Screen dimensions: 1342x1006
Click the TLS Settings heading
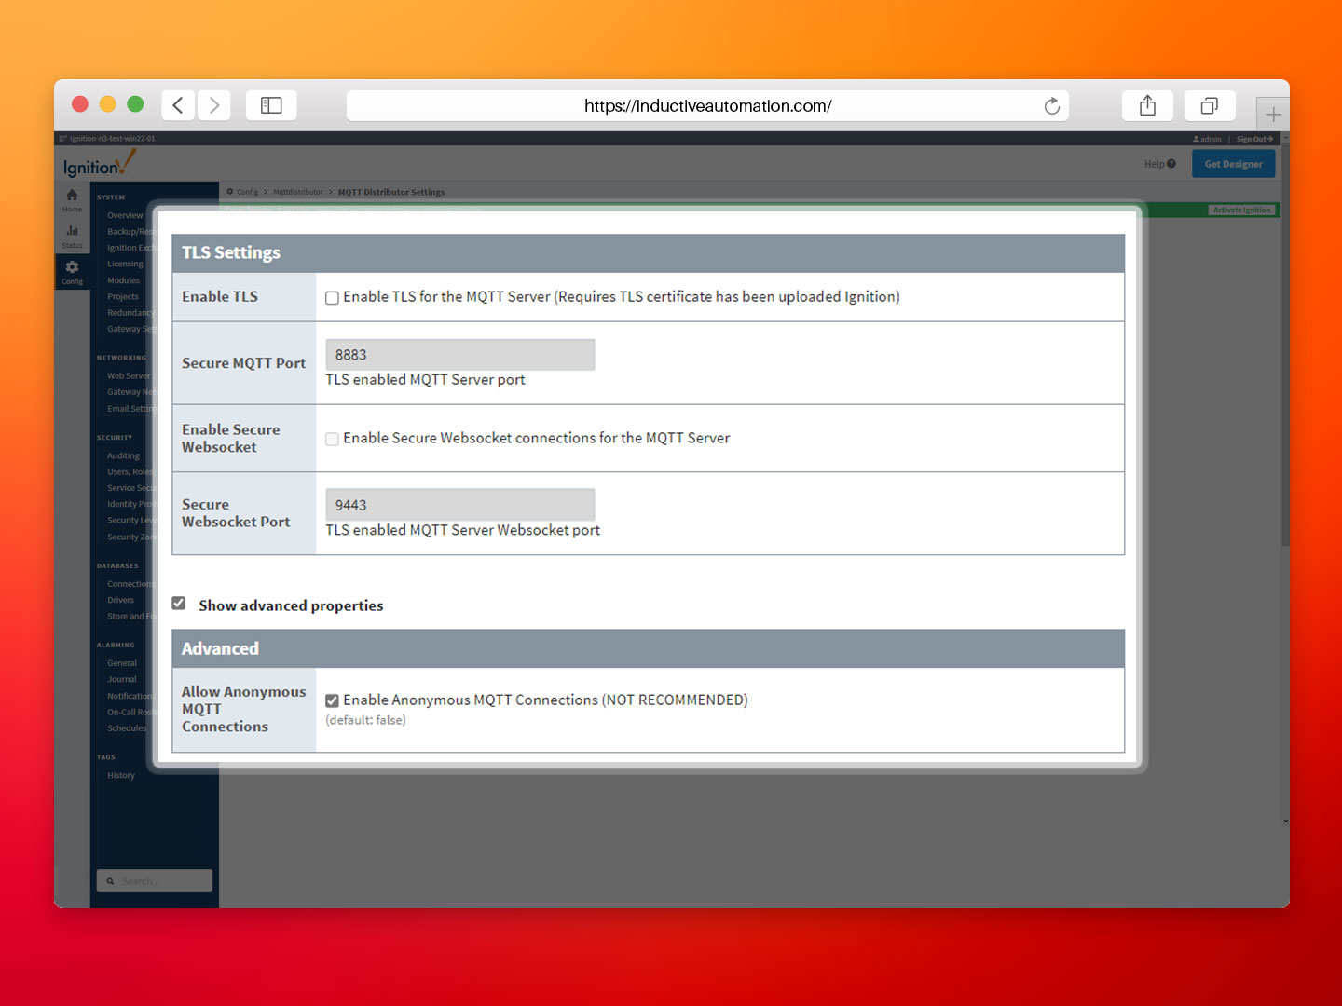(231, 252)
